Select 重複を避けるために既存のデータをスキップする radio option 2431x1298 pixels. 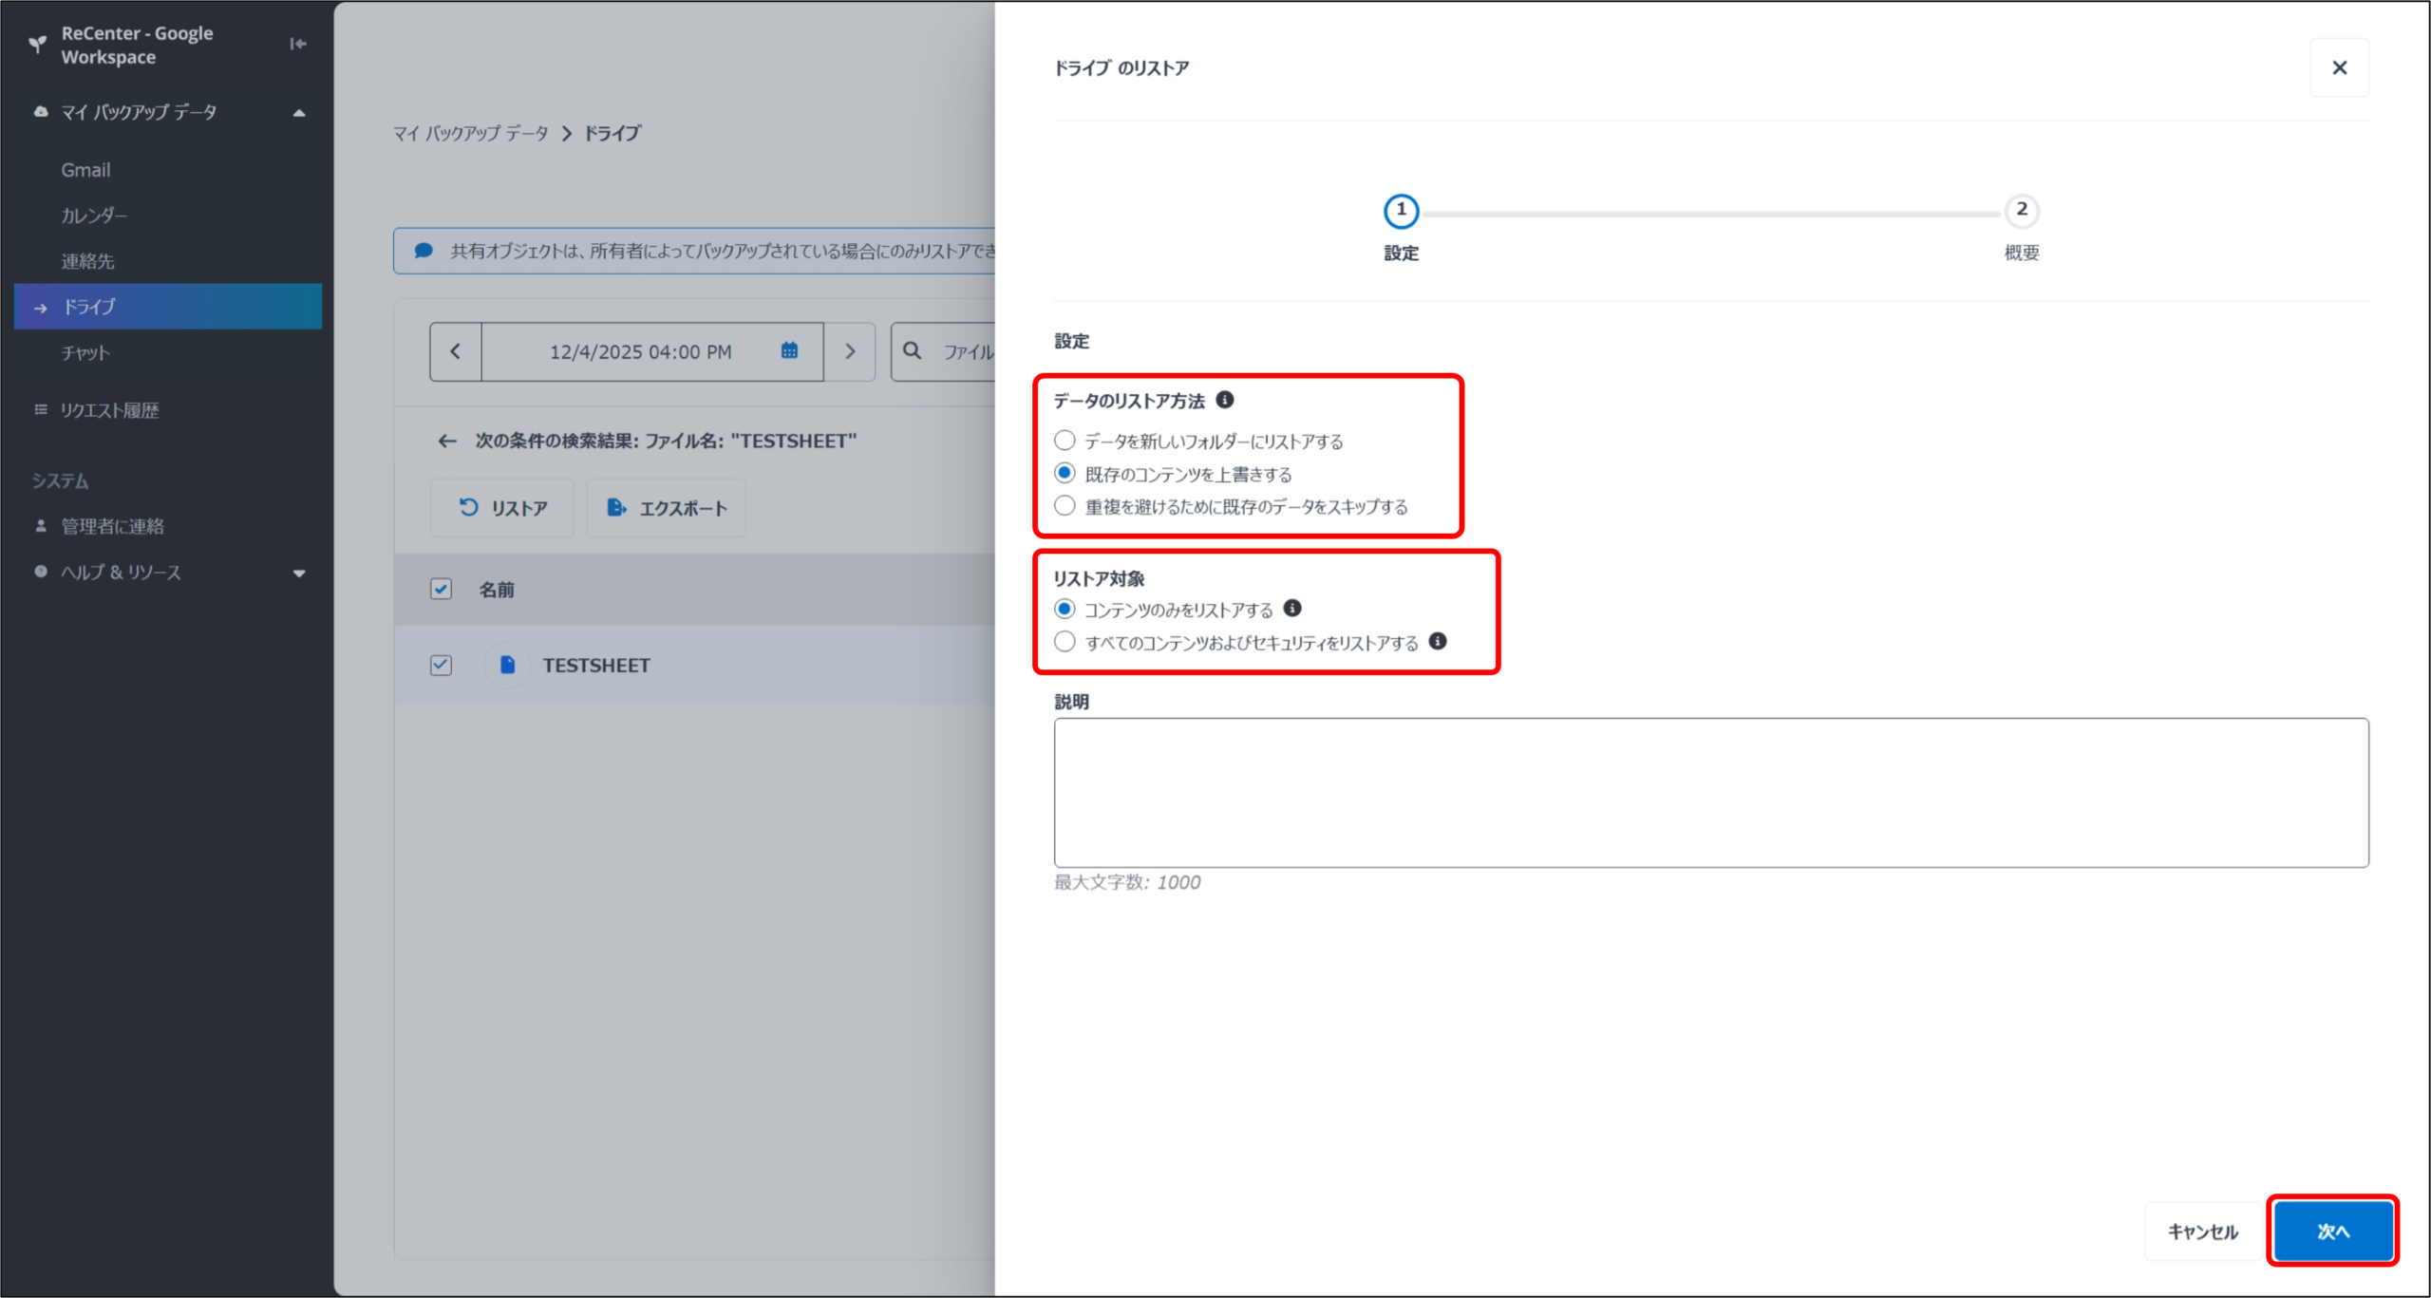[x=1065, y=506]
